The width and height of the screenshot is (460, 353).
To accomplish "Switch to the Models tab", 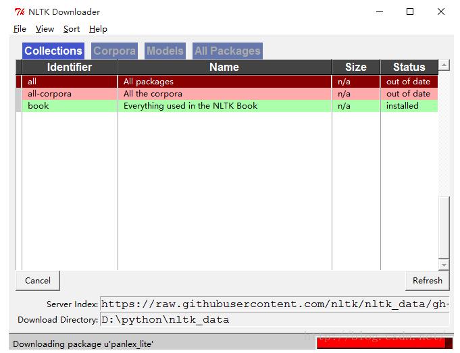I will 165,51.
